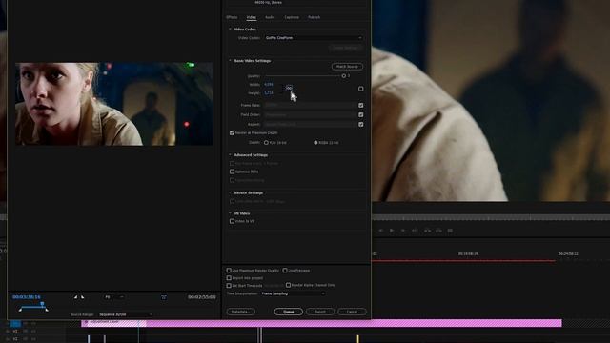Viewport: 610px width, 343px height.
Task: Click the blue playhead on preview scrubber
Action: tap(42, 304)
